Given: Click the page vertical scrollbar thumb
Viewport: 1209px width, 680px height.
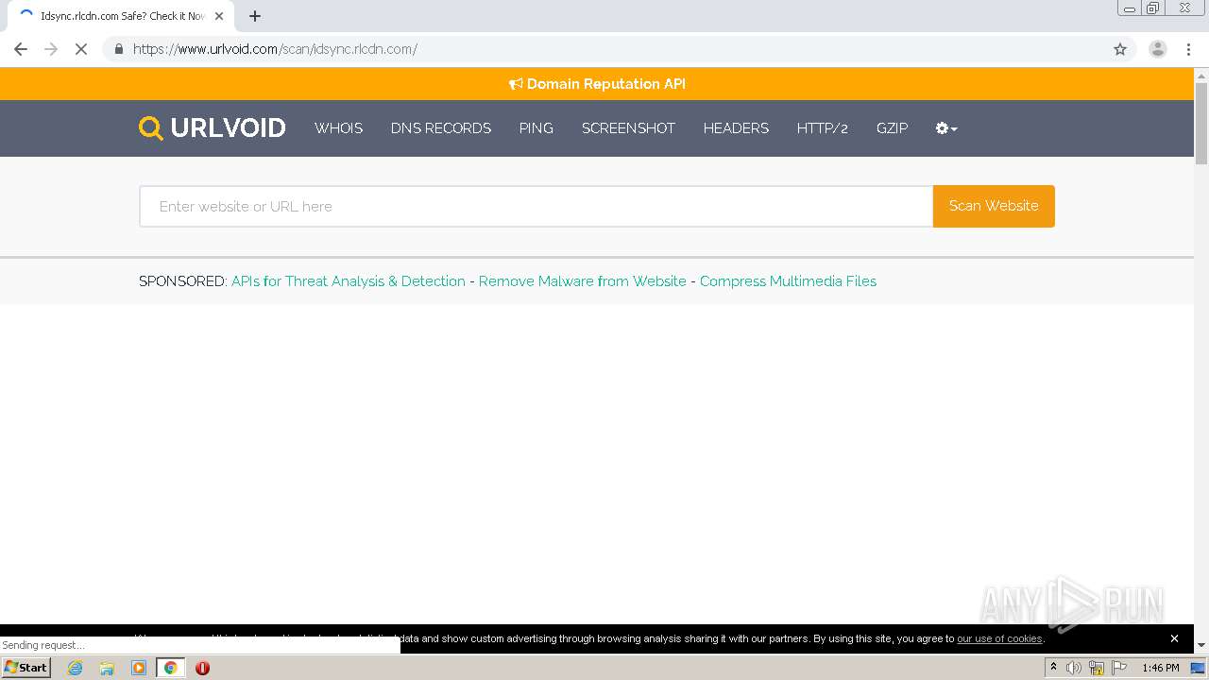Looking at the screenshot, I should (x=1201, y=123).
